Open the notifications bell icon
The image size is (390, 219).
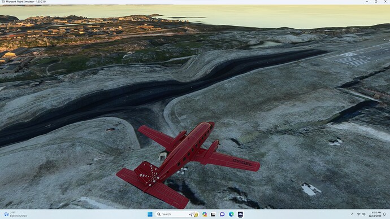coord(384,214)
